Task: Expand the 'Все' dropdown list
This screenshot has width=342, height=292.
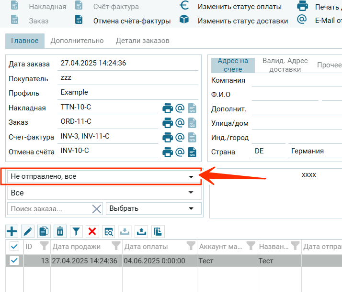Action: [x=104, y=193]
